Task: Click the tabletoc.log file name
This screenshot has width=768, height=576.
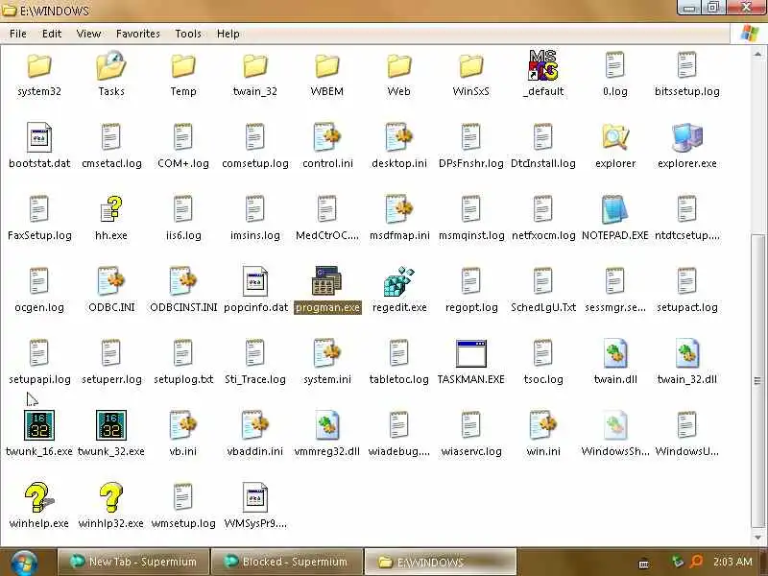Action: point(398,379)
